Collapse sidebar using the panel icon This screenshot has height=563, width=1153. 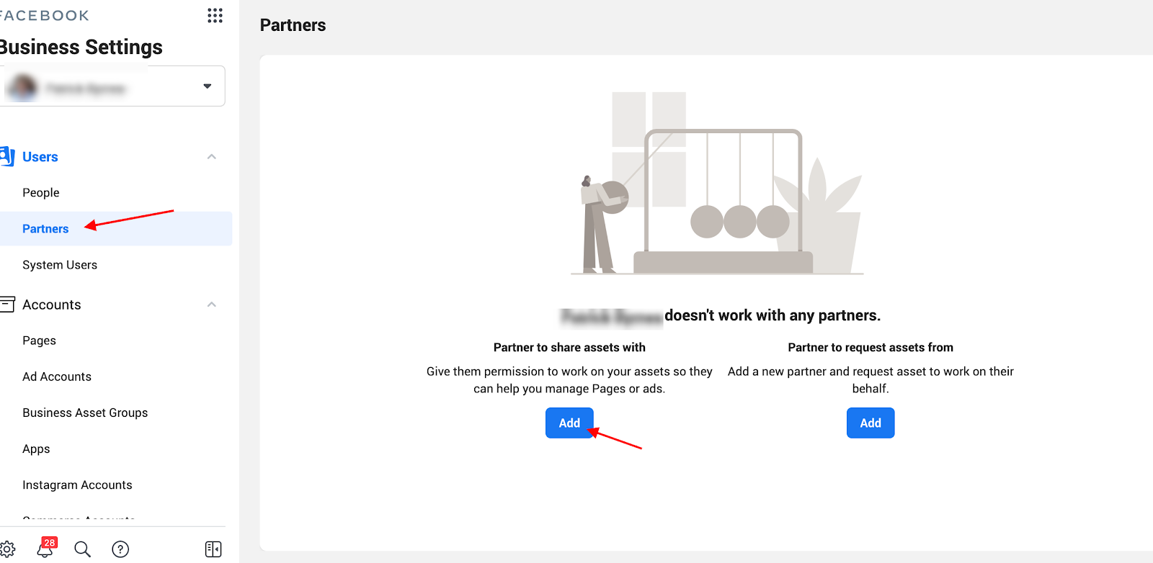coord(213,549)
